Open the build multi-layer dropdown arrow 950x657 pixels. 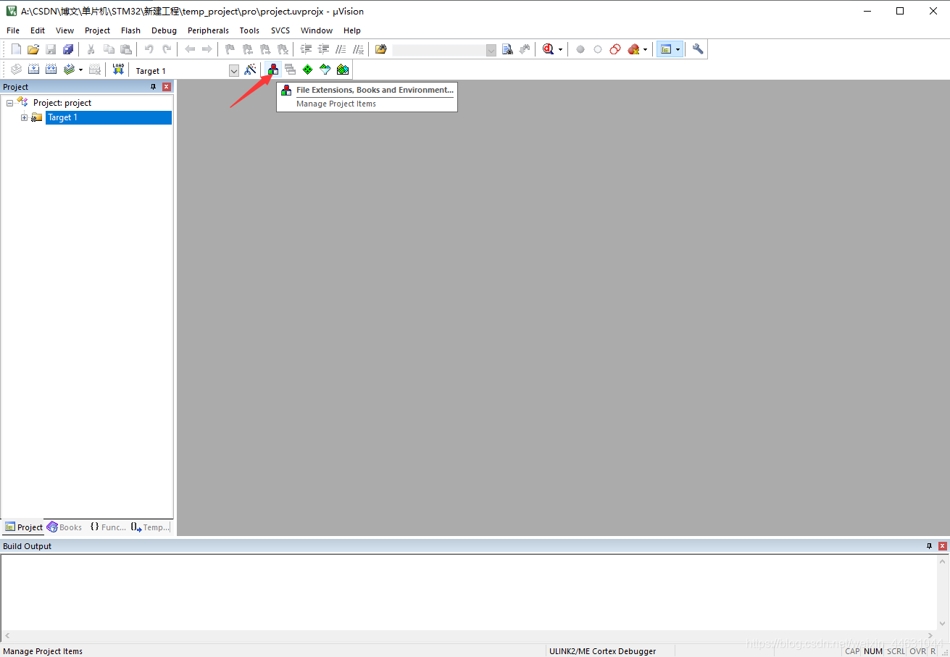tap(80, 70)
